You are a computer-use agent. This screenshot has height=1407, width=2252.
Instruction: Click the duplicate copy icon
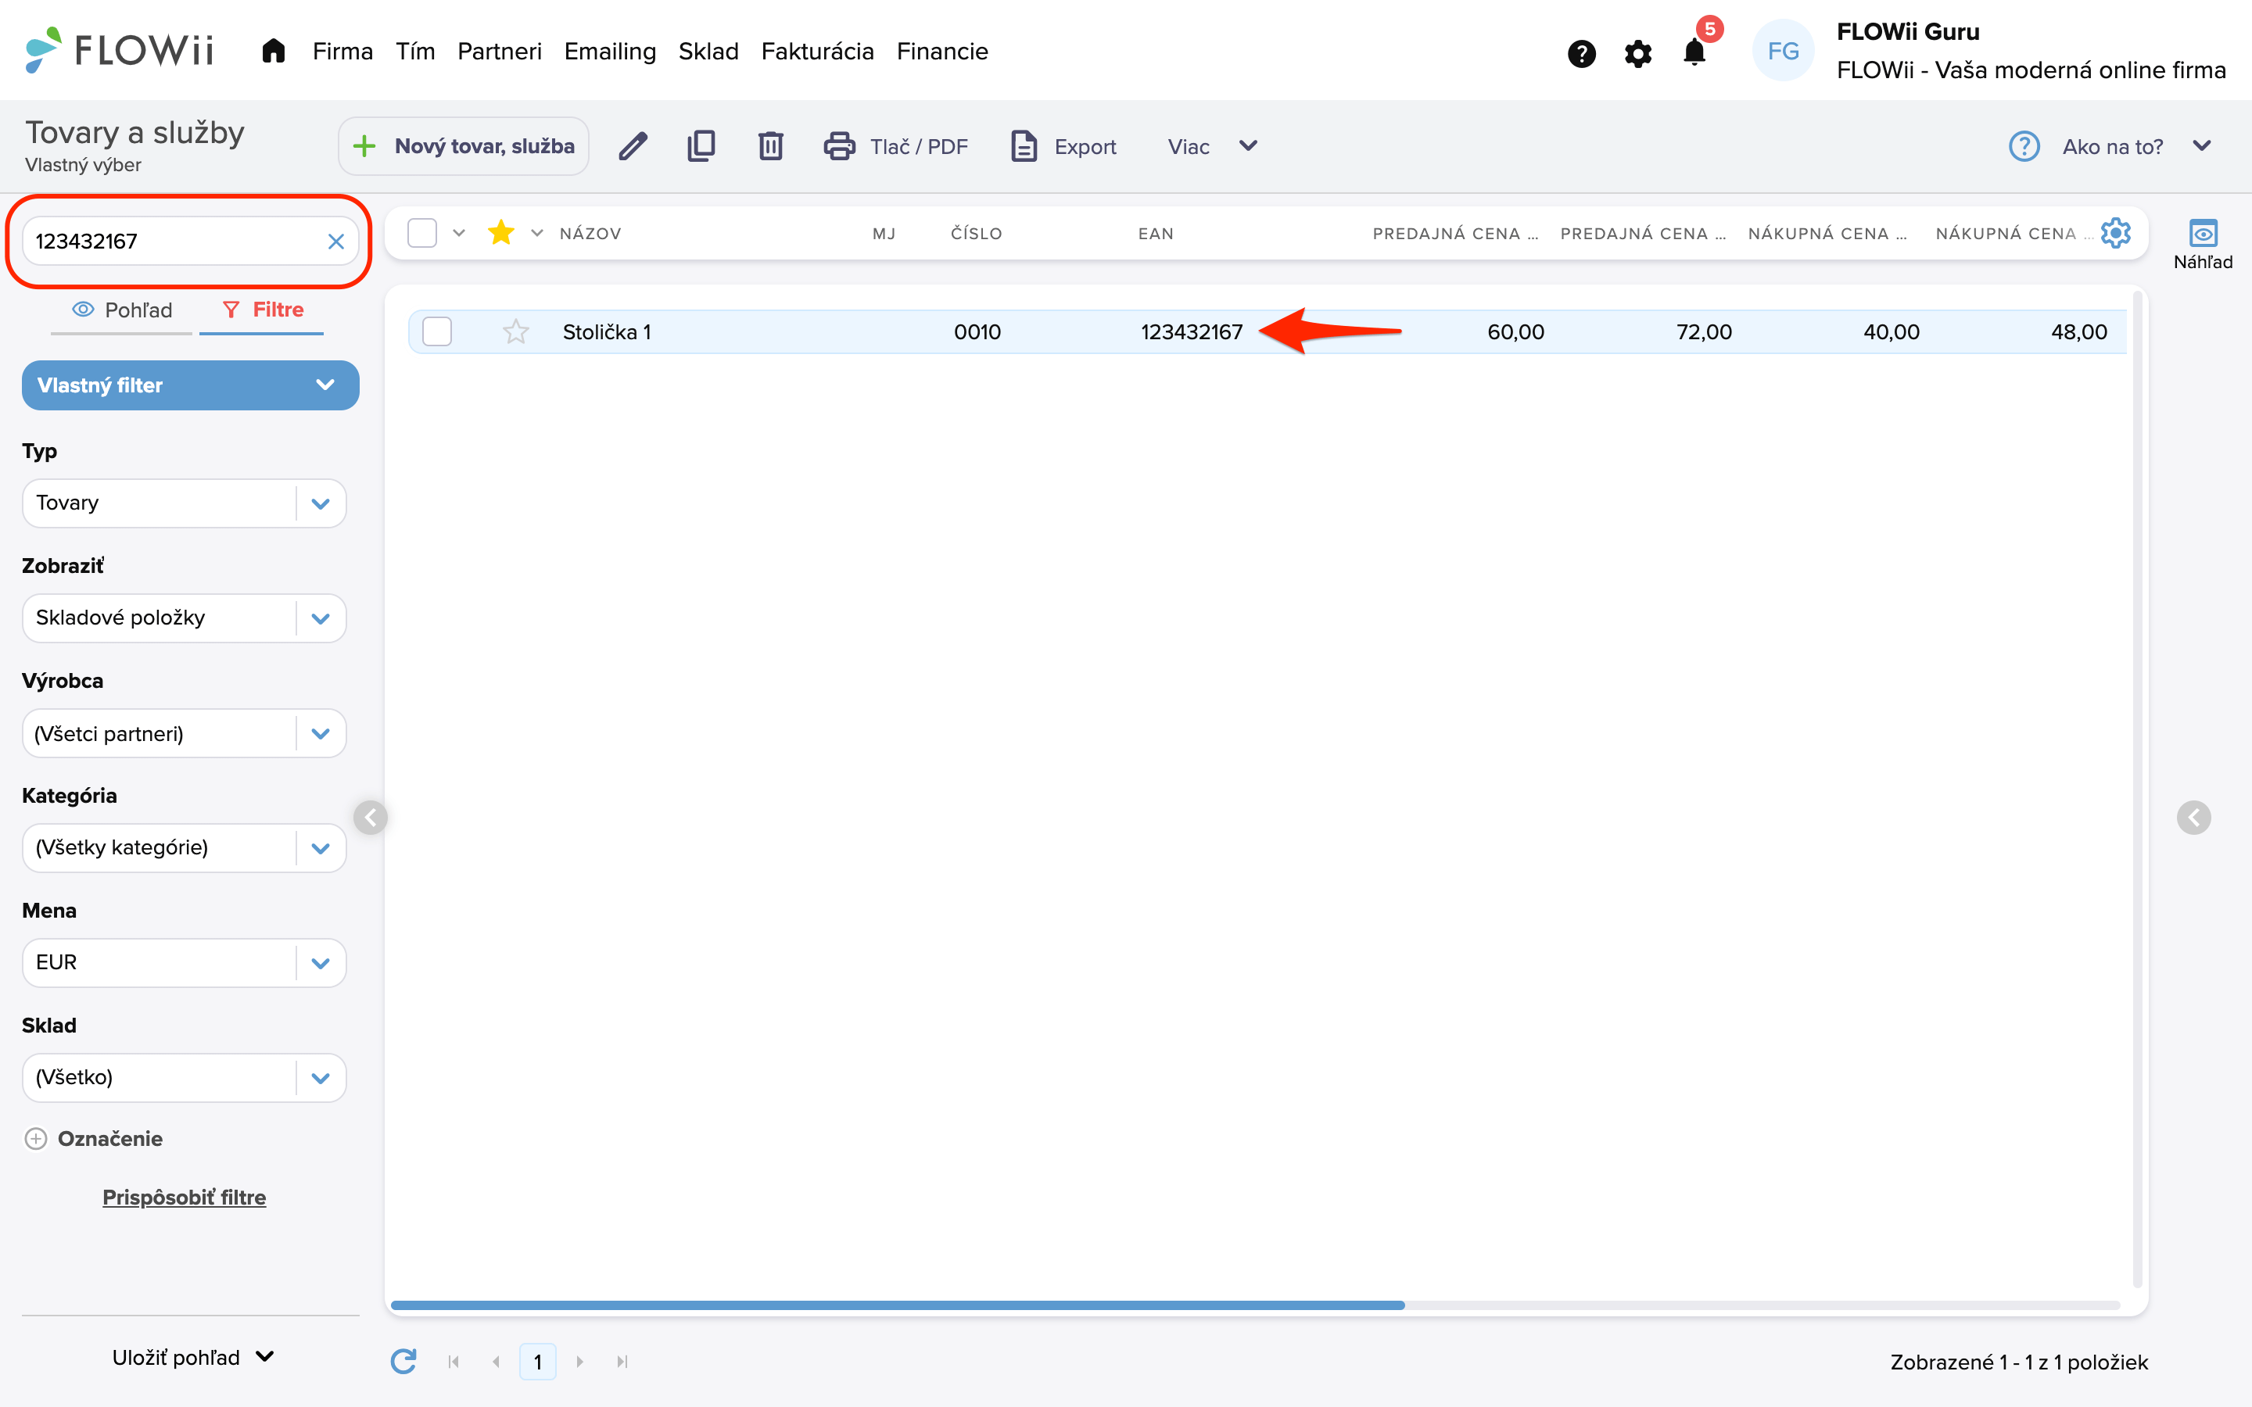tap(701, 146)
